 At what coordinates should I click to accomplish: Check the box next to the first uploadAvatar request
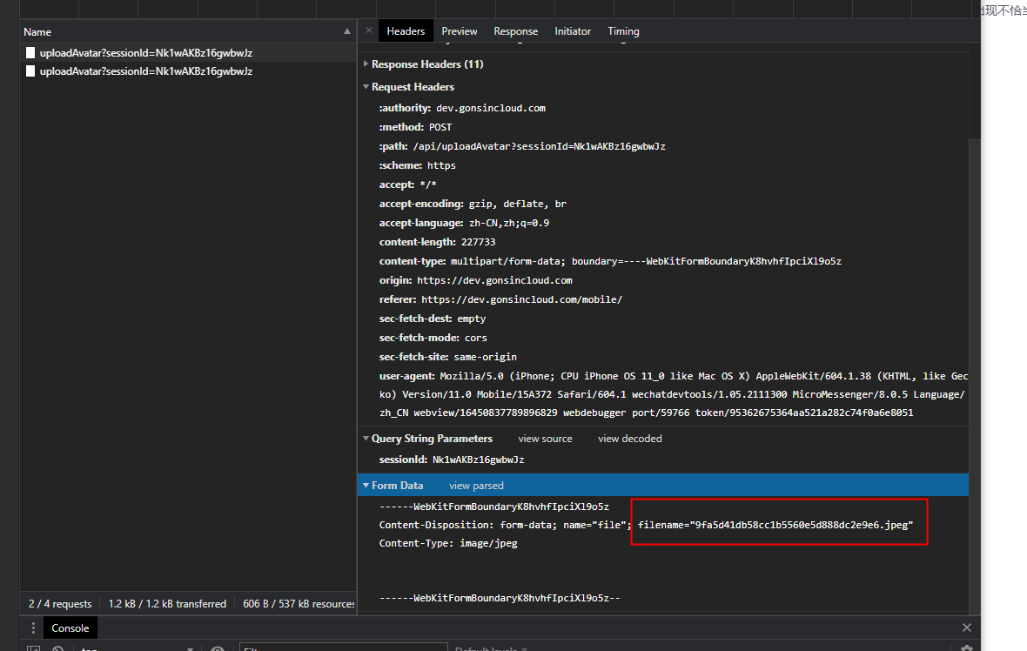(30, 52)
